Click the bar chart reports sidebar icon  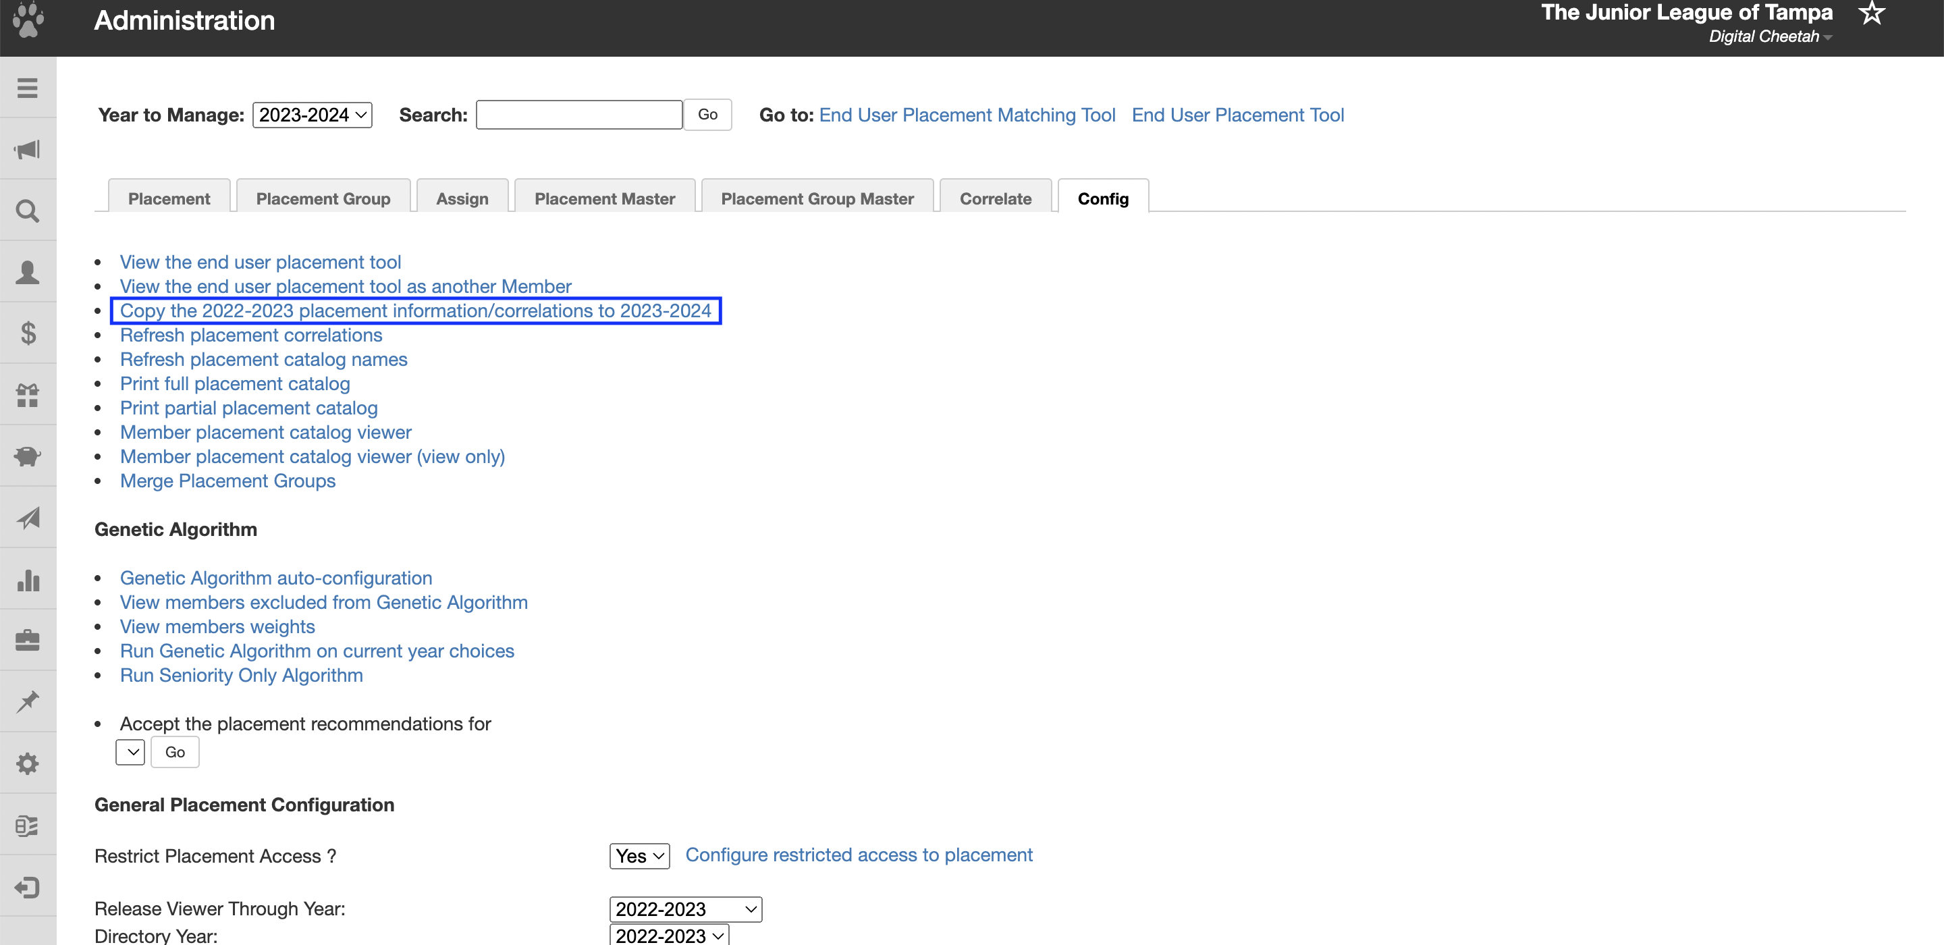point(28,580)
